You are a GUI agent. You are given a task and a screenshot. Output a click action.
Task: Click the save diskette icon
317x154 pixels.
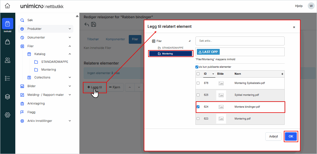tap(94, 25)
